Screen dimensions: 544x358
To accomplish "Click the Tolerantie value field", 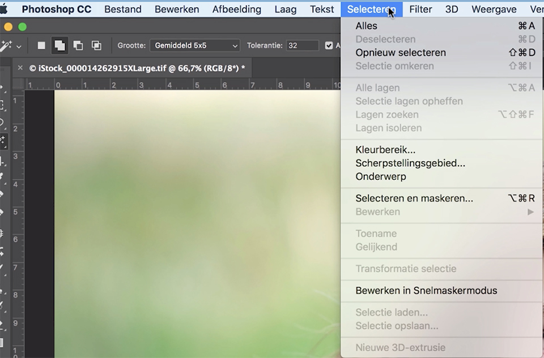I will coord(302,45).
